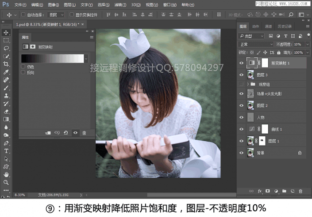
Task: Select the Crop tool
Action: coord(6,64)
